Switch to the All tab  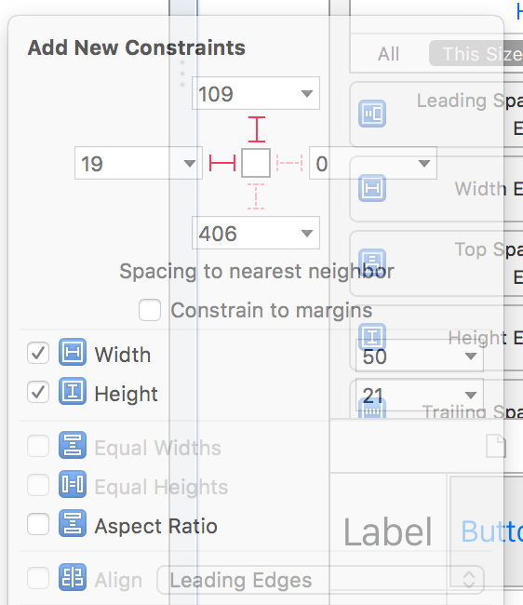pyautogui.click(x=388, y=54)
